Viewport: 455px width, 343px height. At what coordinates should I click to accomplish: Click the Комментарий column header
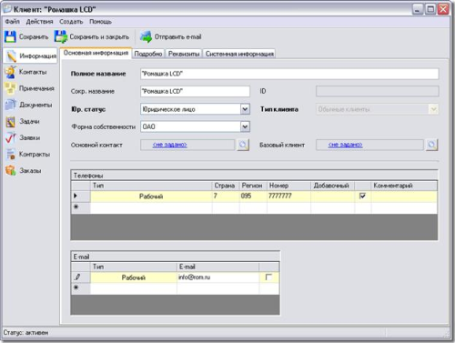coord(404,186)
